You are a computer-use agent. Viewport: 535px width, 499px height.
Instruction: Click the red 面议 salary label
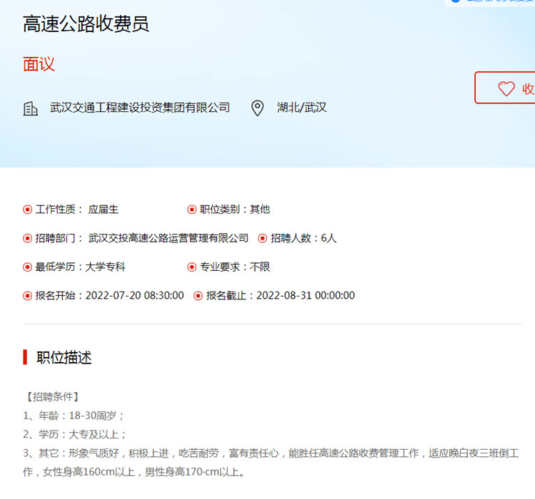click(x=39, y=64)
